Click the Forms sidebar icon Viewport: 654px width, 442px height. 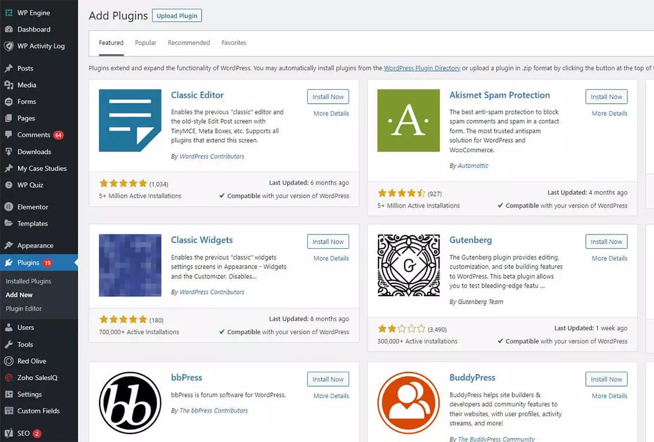point(9,102)
